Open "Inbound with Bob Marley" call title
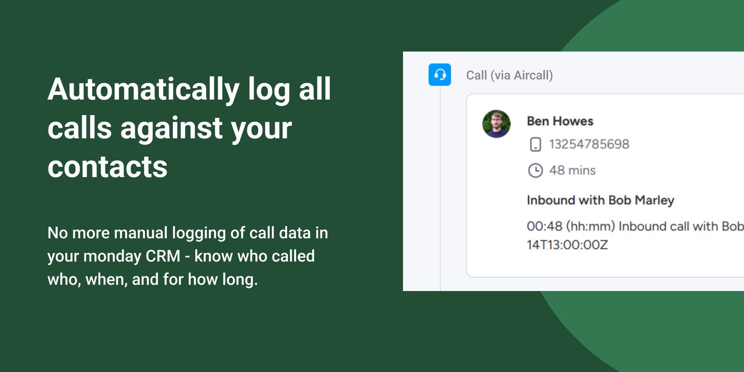The image size is (744, 372). 601,200
